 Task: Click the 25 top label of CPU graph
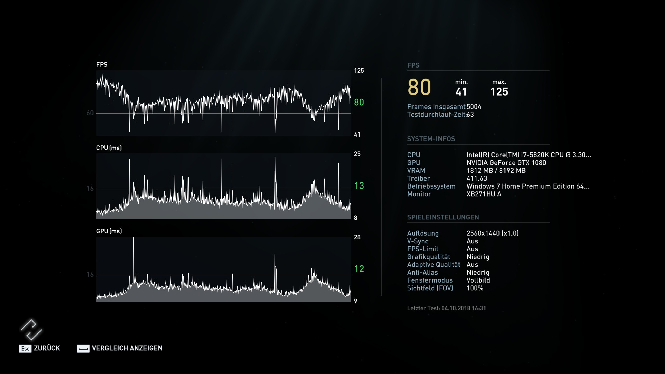pos(357,154)
